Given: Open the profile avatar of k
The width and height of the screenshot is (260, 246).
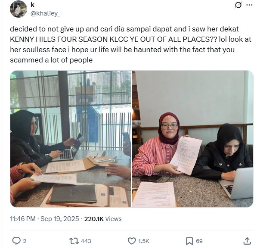Looking at the screenshot, I should point(19,9).
